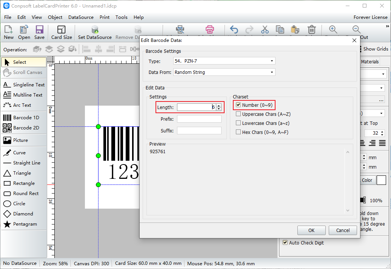Select the Picture tool

coord(24,140)
